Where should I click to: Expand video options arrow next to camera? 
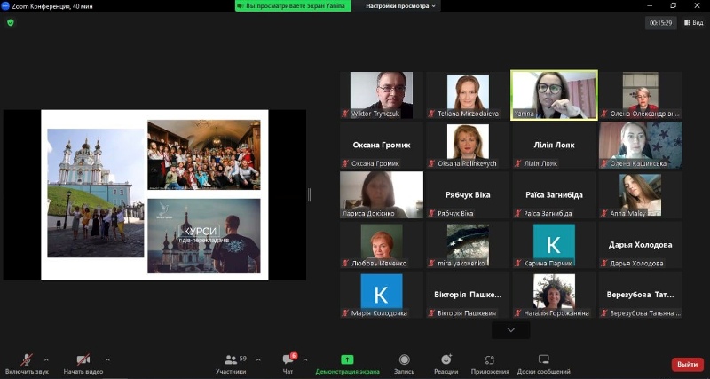(x=107, y=360)
